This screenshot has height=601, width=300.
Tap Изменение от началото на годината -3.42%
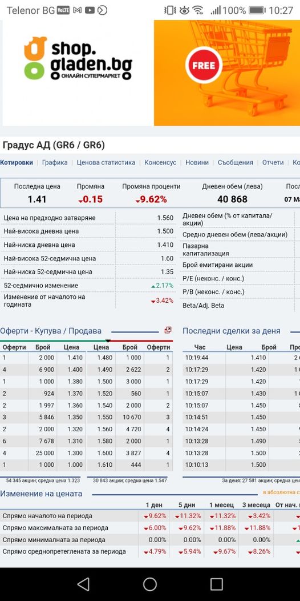[x=162, y=301]
